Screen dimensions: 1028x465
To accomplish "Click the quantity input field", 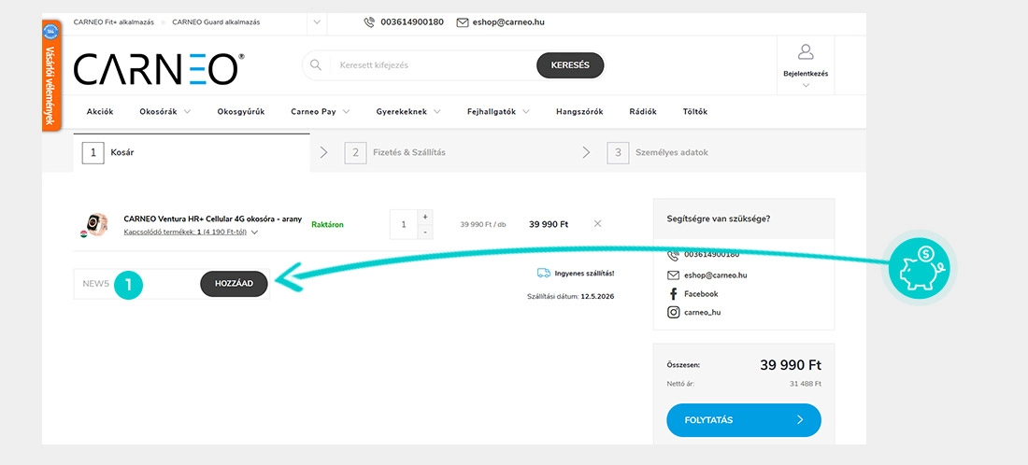I will pos(403,225).
